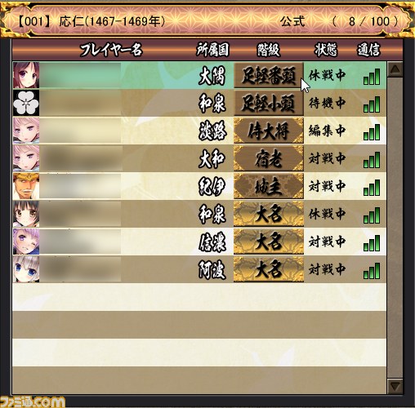Click the 状態 column header
This screenshot has width=415, height=408.
pos(326,50)
